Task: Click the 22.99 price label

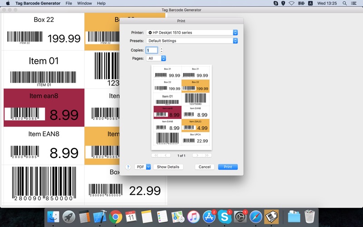Action: point(145,191)
